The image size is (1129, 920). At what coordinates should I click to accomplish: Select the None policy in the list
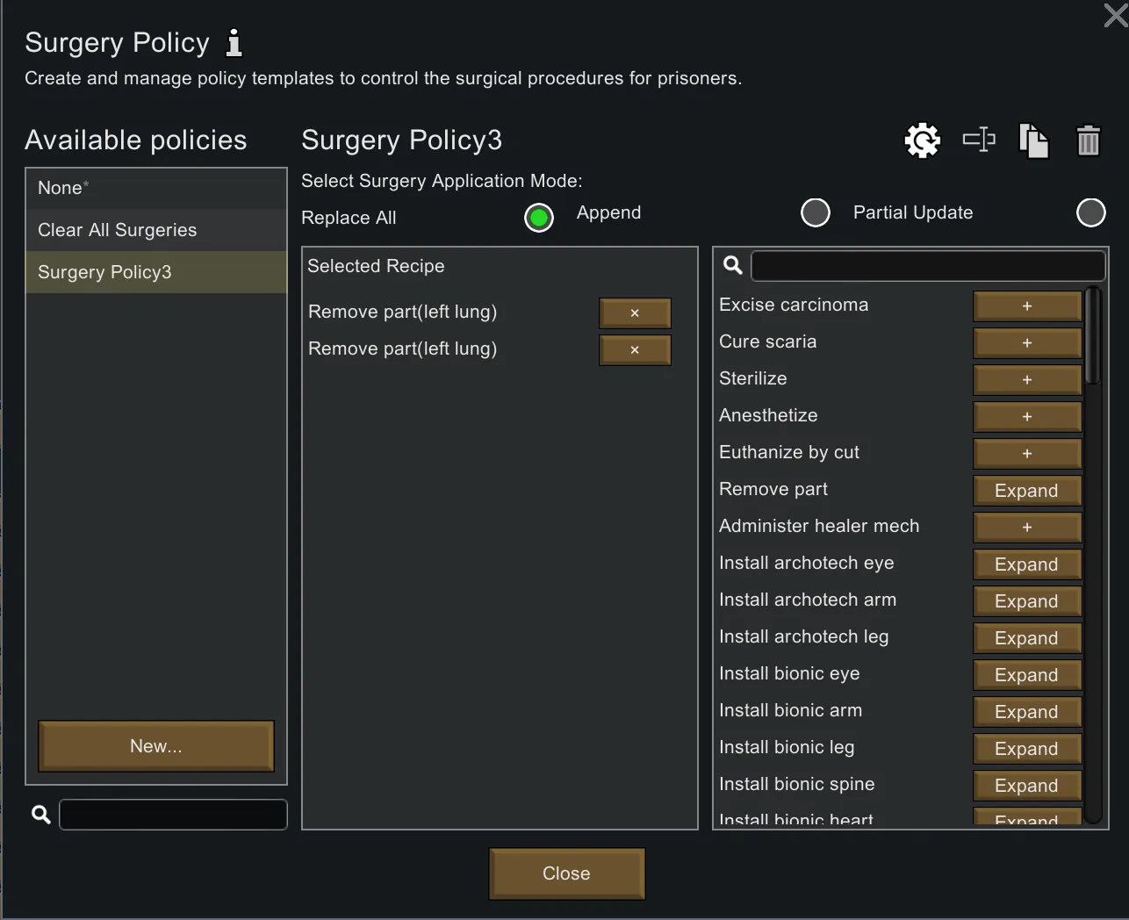(156, 188)
